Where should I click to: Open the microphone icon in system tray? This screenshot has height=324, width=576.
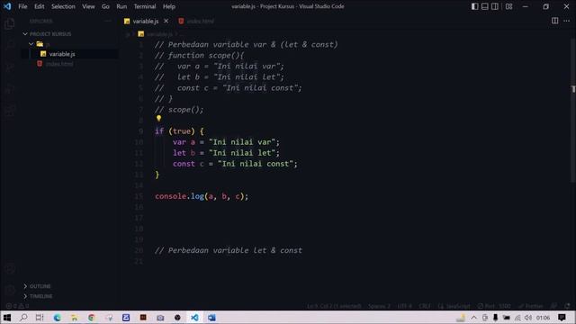click(x=495, y=318)
